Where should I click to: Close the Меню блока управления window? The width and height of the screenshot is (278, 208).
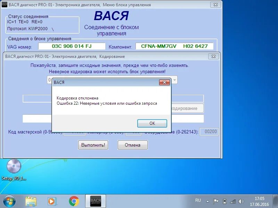point(215,5)
